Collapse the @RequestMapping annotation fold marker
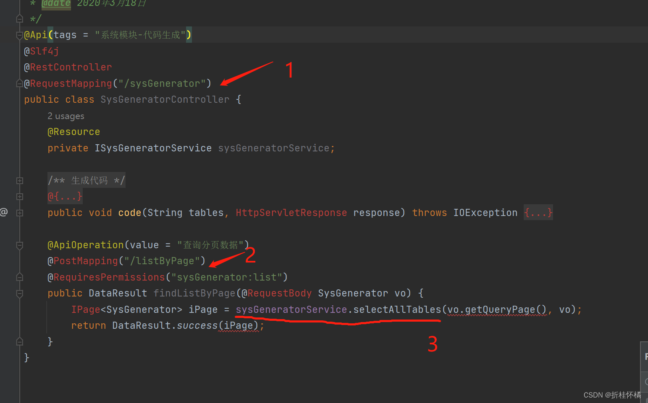This screenshot has height=403, width=648. [19, 83]
